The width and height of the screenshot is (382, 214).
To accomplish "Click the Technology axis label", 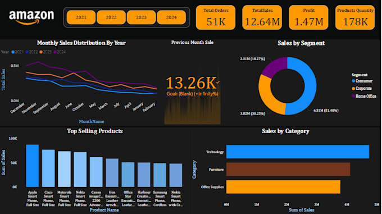I will pyautogui.click(x=215, y=152).
